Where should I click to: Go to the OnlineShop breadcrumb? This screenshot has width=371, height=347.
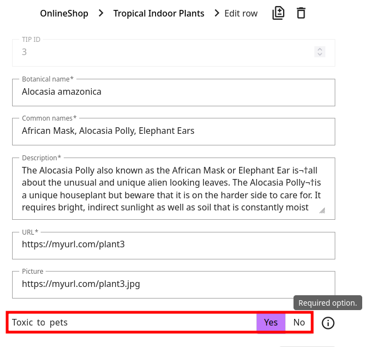[64, 13]
